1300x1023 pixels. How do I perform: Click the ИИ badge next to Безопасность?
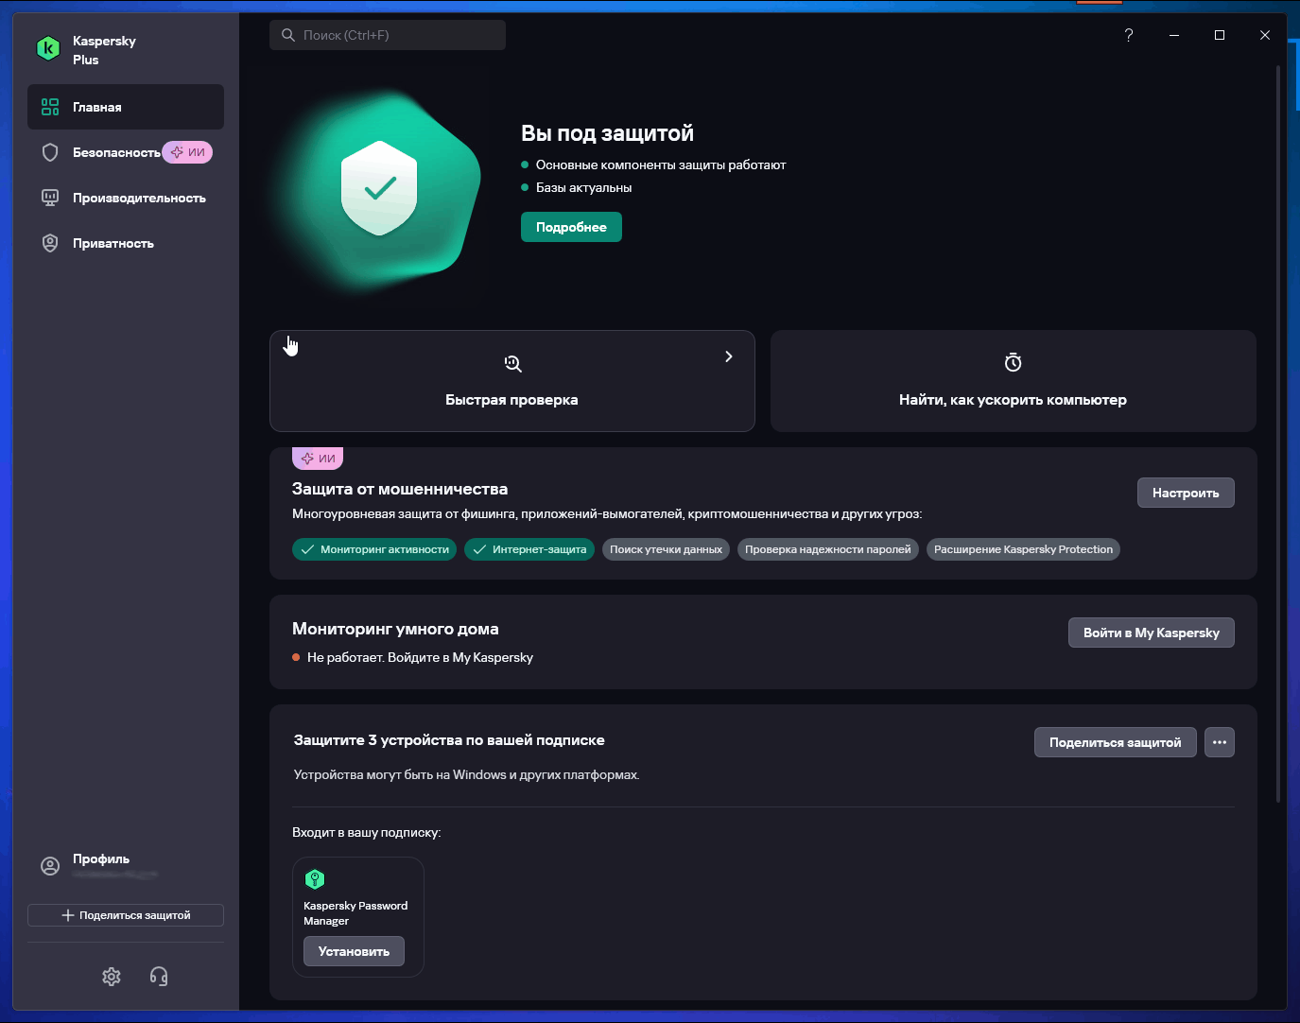pos(187,152)
